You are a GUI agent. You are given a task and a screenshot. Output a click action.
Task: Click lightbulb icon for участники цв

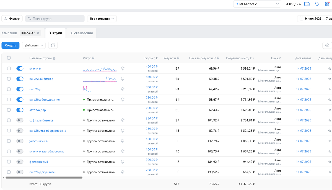123,141
